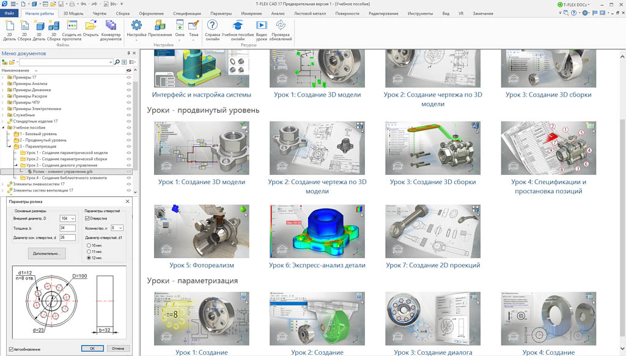Open thumbnail for Урок 7: Создание 2D проекций

[433, 231]
